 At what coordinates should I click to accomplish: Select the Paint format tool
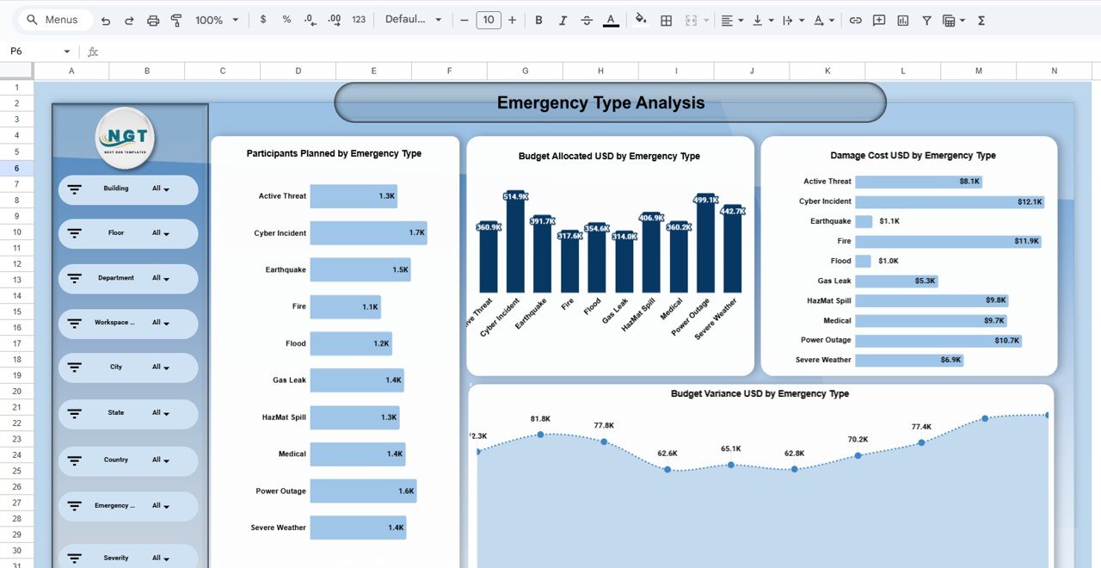pos(176,20)
